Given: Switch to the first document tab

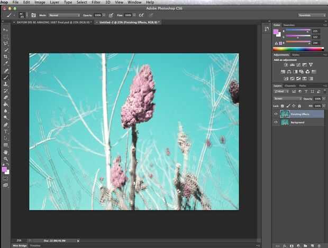Looking at the screenshot, I should [54, 22].
